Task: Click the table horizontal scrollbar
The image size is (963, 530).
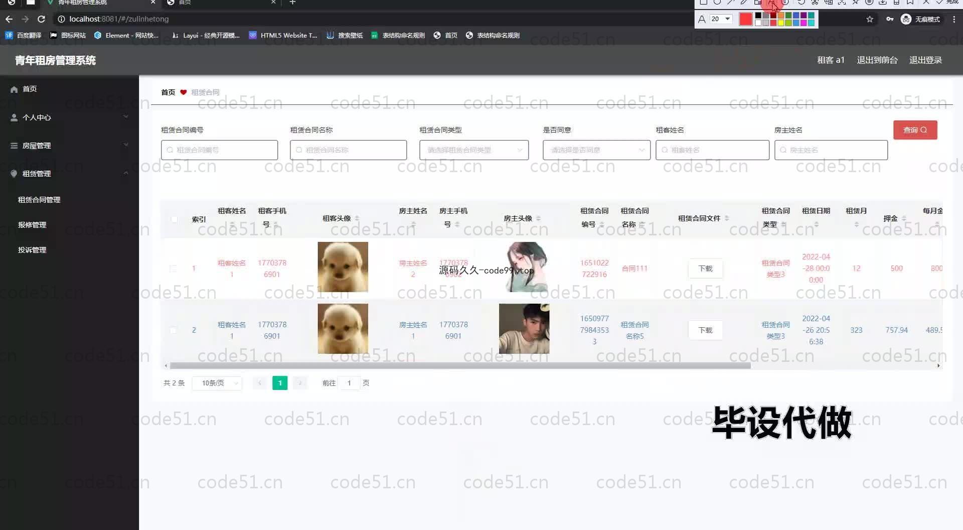Action: tap(460, 366)
